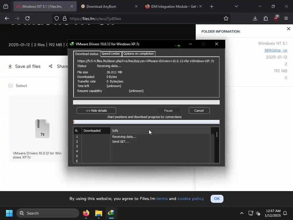
Task: Click the download URL text
Action: click(146, 61)
